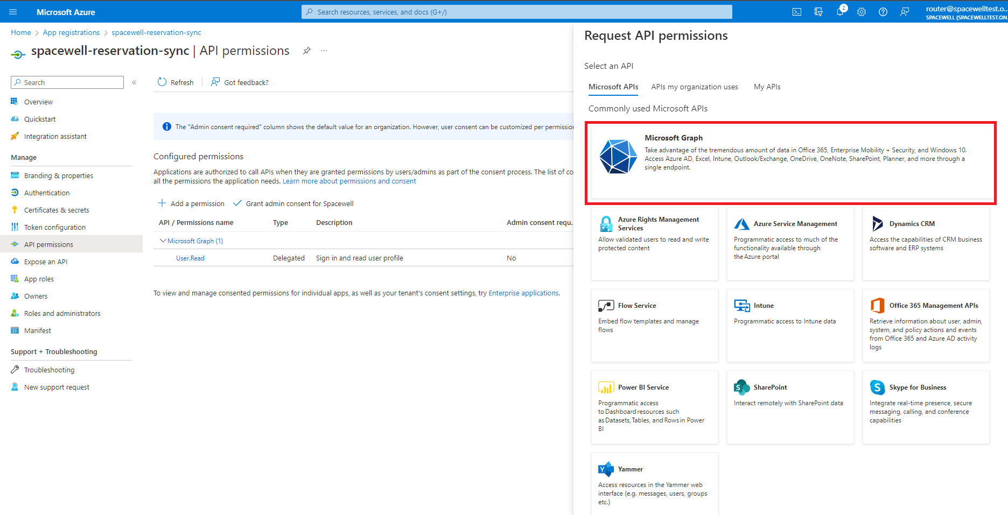
Task: Select Office 365 Management APIs card
Action: (926, 326)
